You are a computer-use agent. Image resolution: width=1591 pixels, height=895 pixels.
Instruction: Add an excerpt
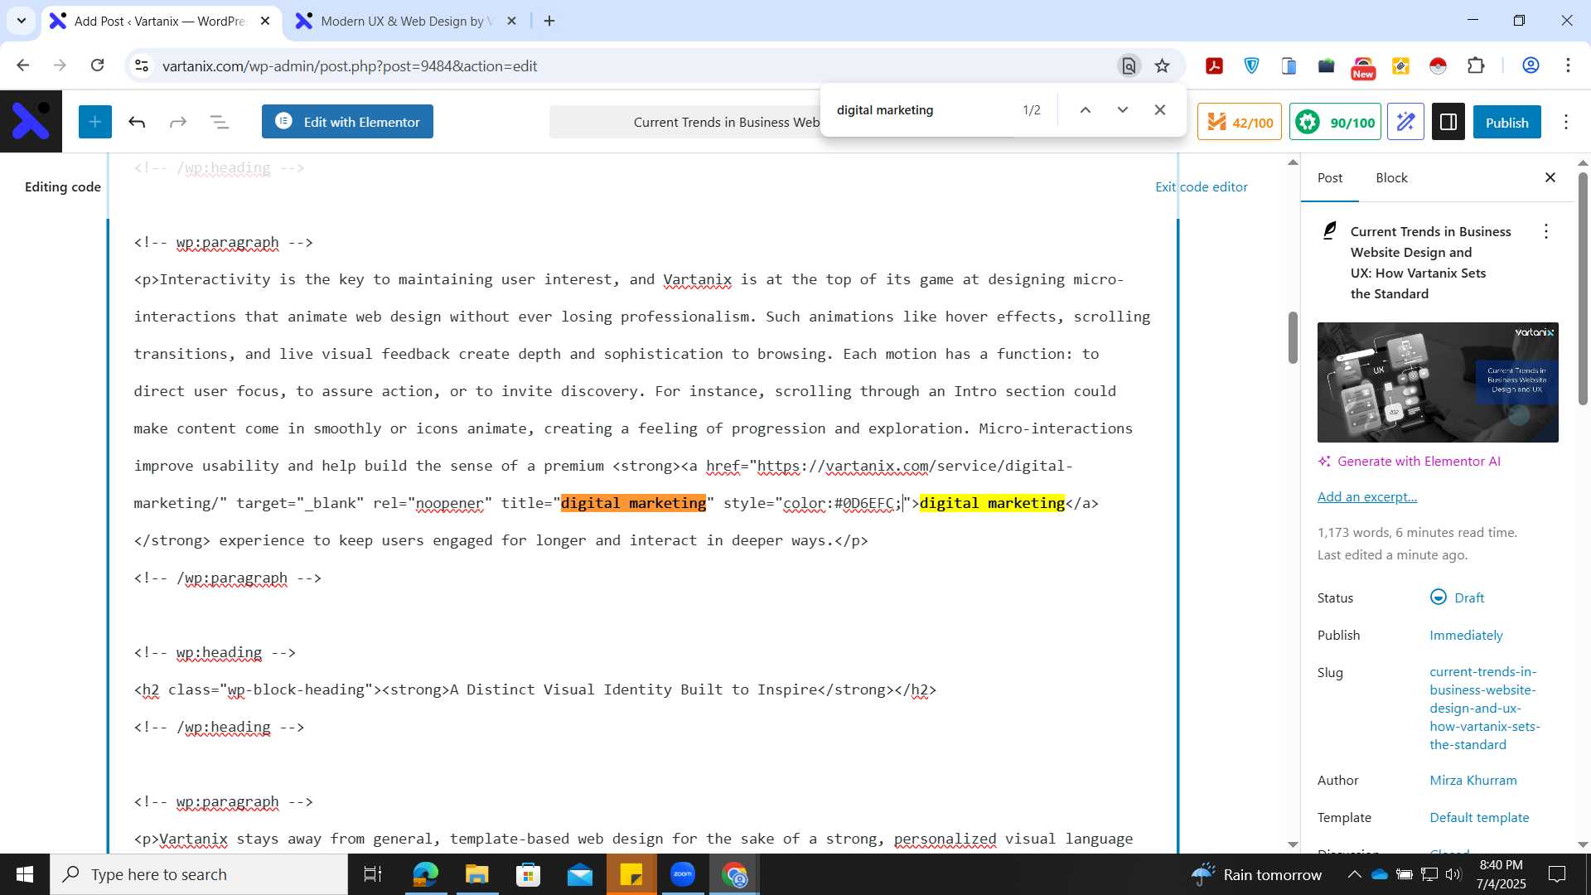(x=1367, y=497)
